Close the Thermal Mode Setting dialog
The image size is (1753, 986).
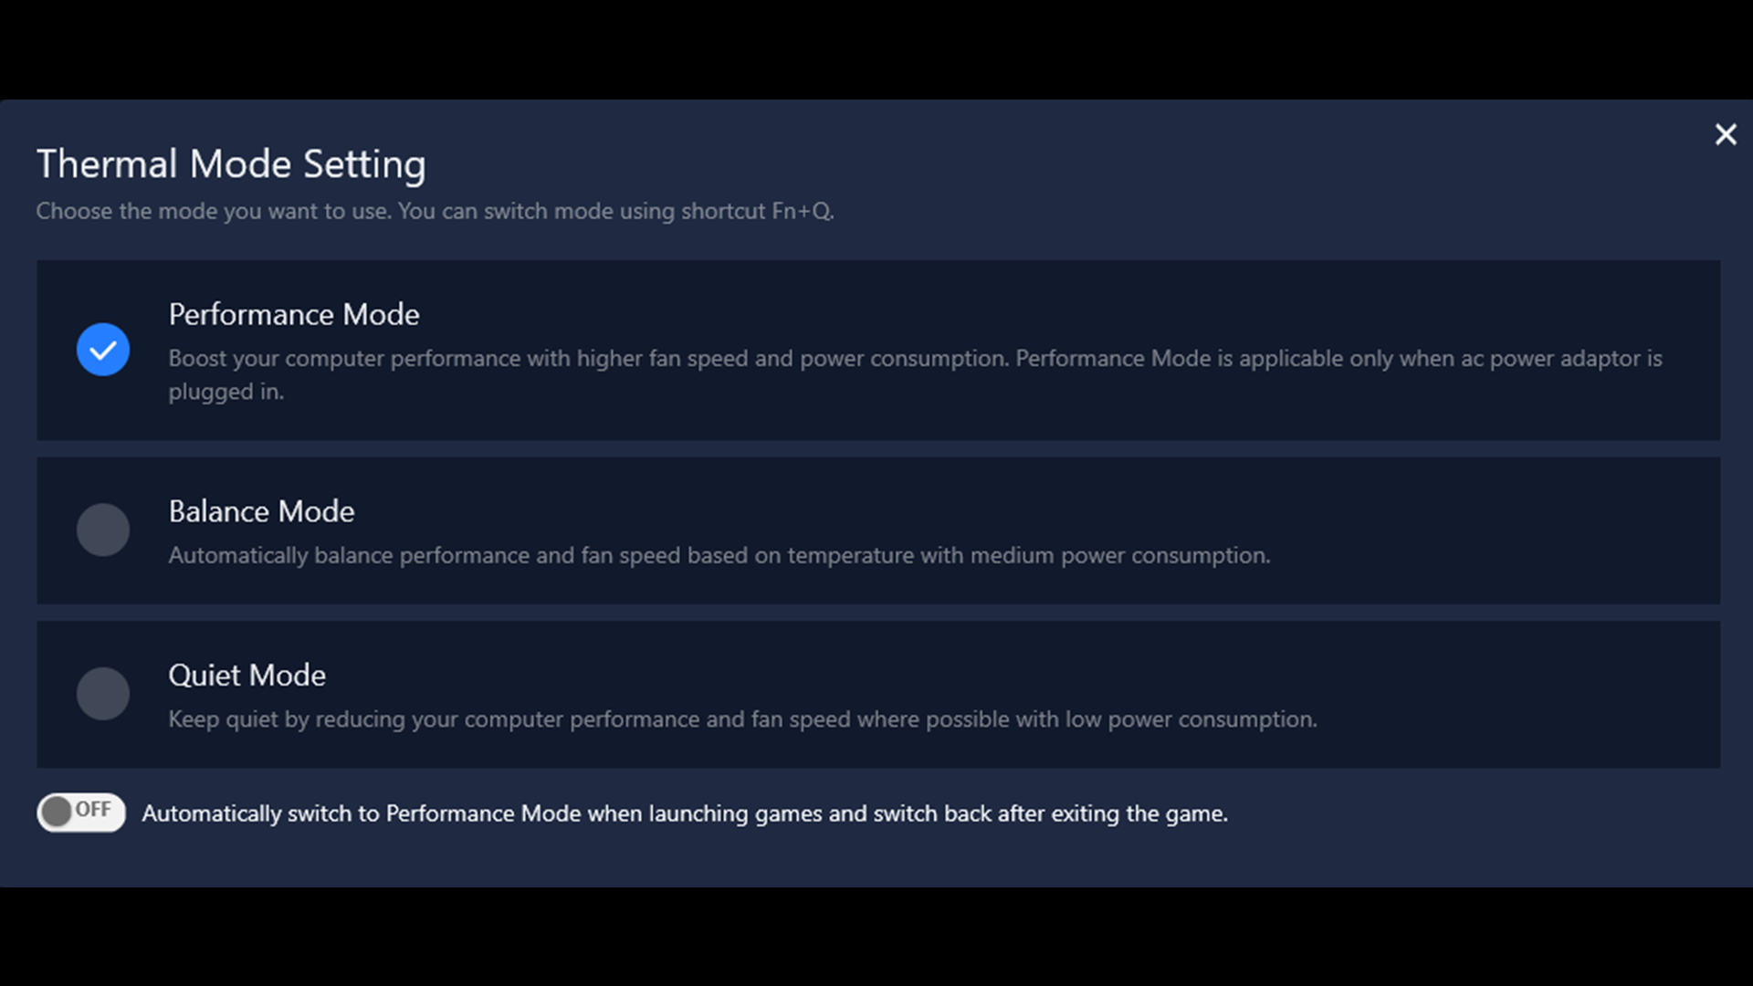coord(1725,135)
